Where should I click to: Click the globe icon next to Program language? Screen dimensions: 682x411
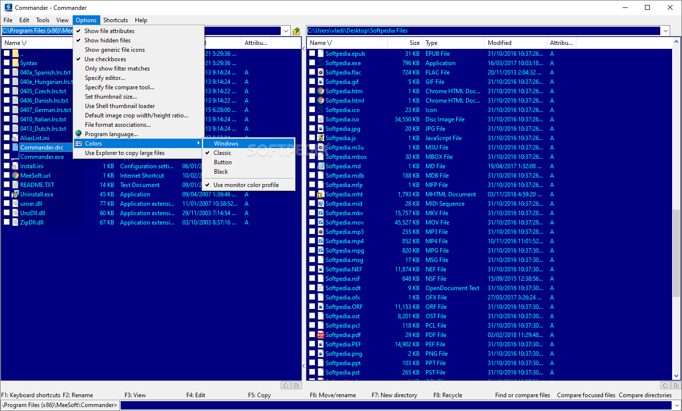click(x=79, y=134)
